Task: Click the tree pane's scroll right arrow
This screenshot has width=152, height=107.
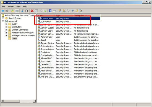Action: [x=34, y=101]
